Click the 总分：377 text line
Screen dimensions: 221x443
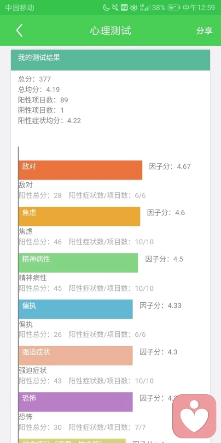tap(35, 79)
